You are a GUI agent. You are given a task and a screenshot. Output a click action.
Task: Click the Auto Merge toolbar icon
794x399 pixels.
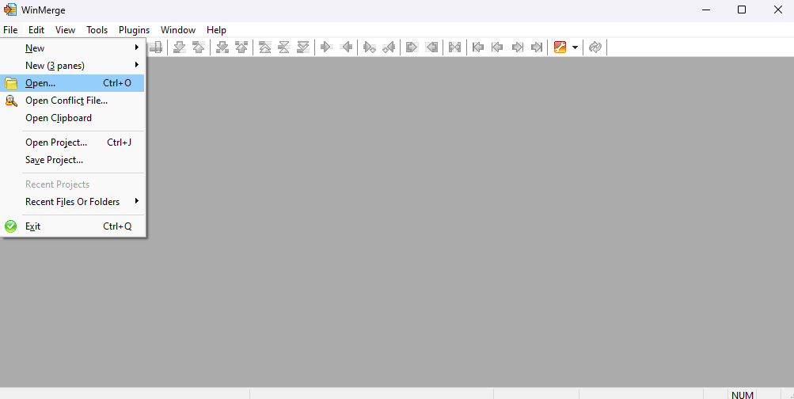click(x=454, y=47)
